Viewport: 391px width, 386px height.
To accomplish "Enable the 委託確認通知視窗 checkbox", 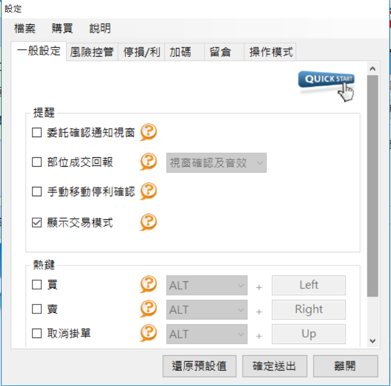I will coord(37,132).
